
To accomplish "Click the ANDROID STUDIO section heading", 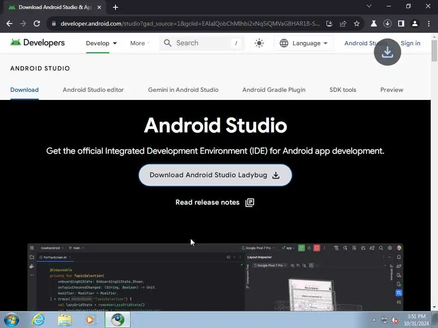I will pyautogui.click(x=40, y=68).
